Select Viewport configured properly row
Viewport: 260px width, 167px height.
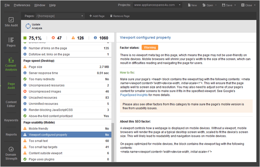[x=66, y=135]
